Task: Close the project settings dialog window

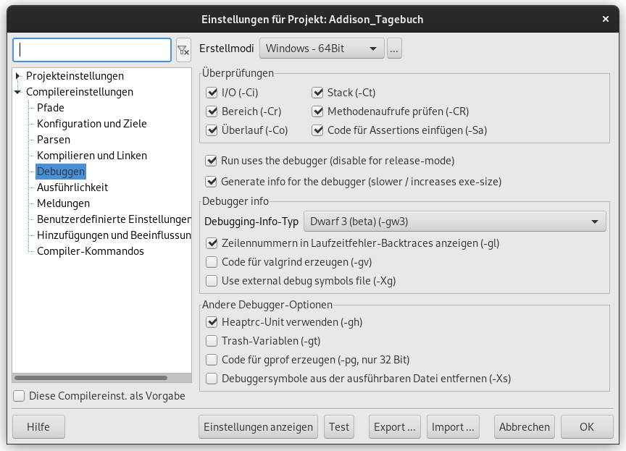Action: pos(605,19)
